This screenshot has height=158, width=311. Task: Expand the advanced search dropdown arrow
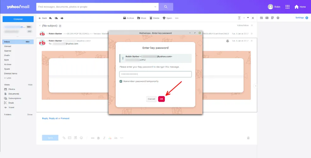[x=155, y=7]
